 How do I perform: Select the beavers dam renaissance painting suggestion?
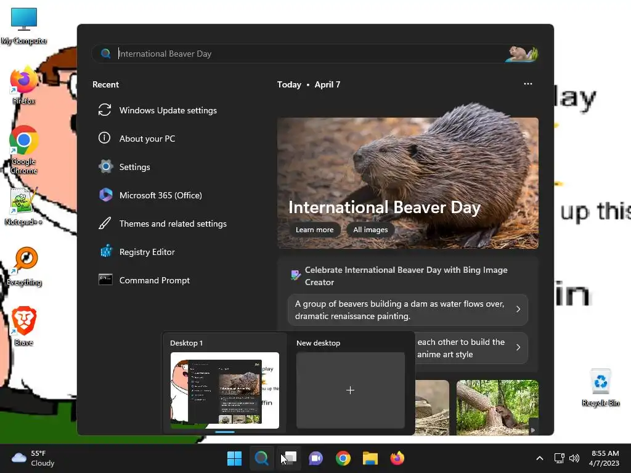coord(408,310)
